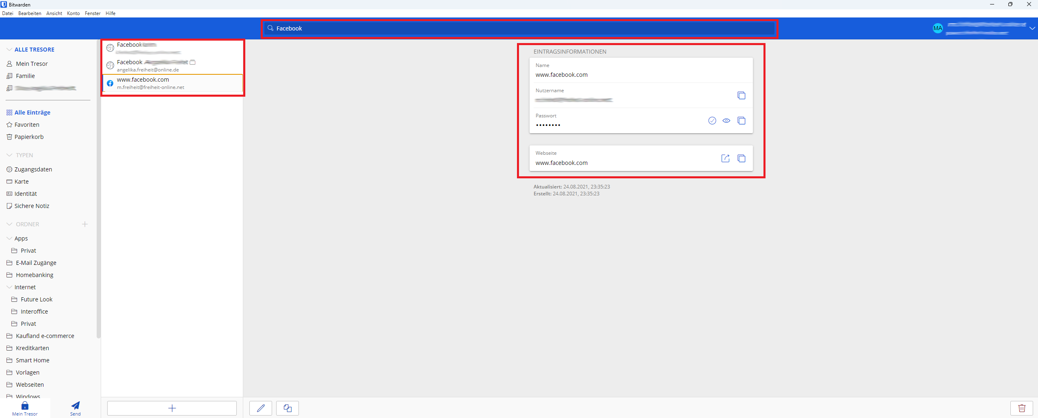Image resolution: width=1038 pixels, height=418 pixels.
Task: Copy the Webseite URL
Action: click(x=741, y=158)
